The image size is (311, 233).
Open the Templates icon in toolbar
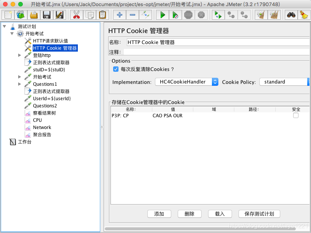tap(21, 15)
